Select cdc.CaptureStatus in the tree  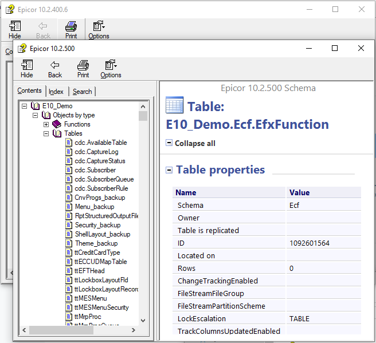point(100,161)
